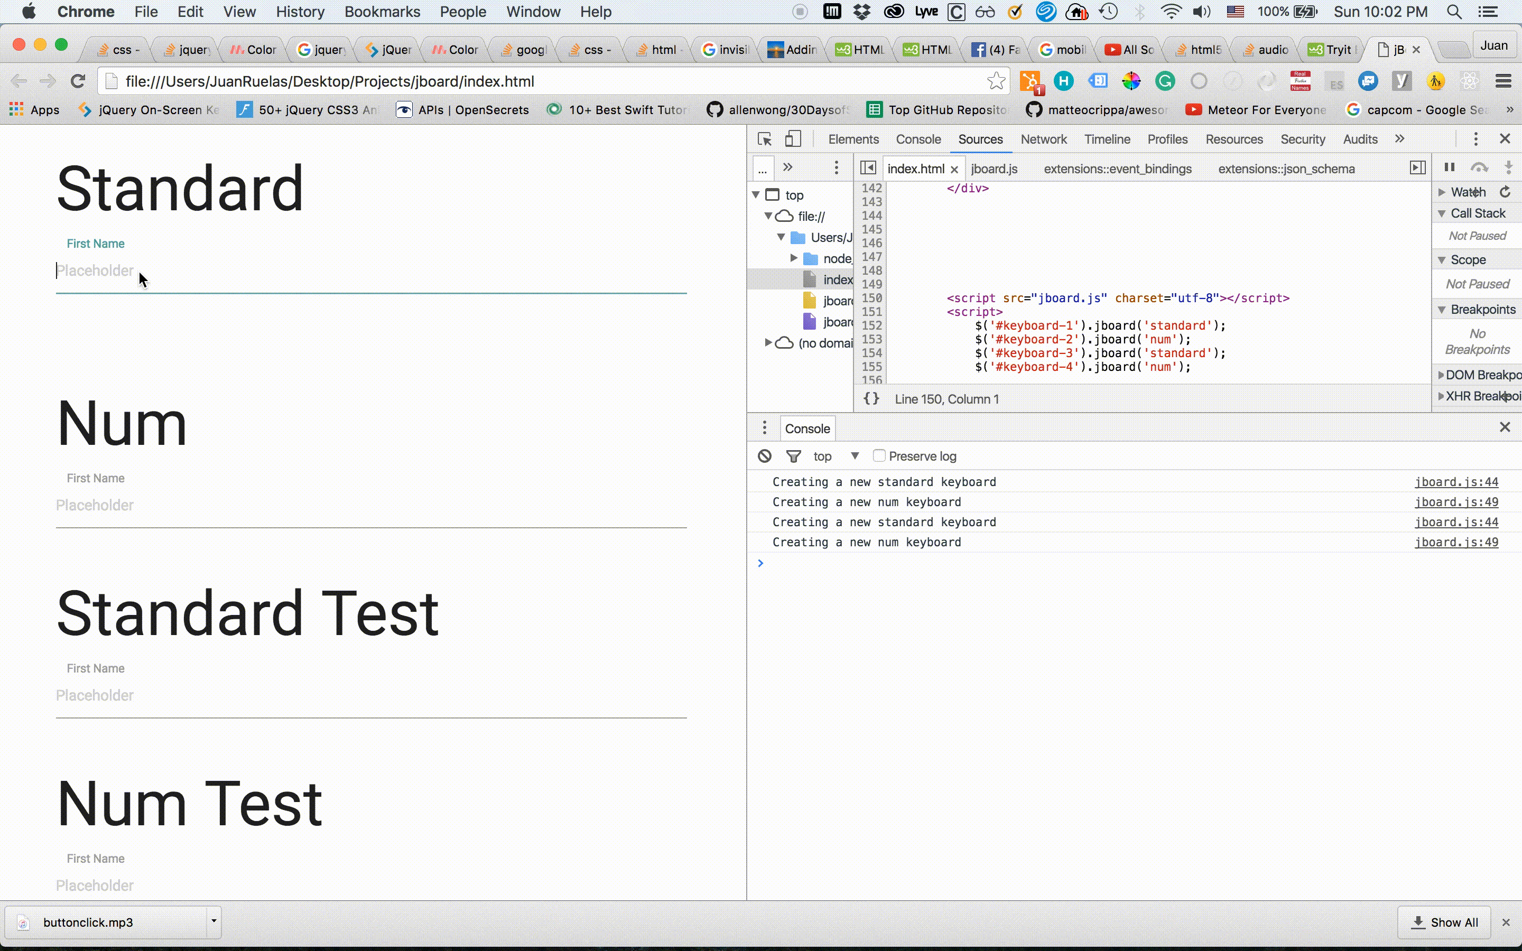This screenshot has height=951, width=1522.
Task: Click the Show All downloads button
Action: [1445, 922]
